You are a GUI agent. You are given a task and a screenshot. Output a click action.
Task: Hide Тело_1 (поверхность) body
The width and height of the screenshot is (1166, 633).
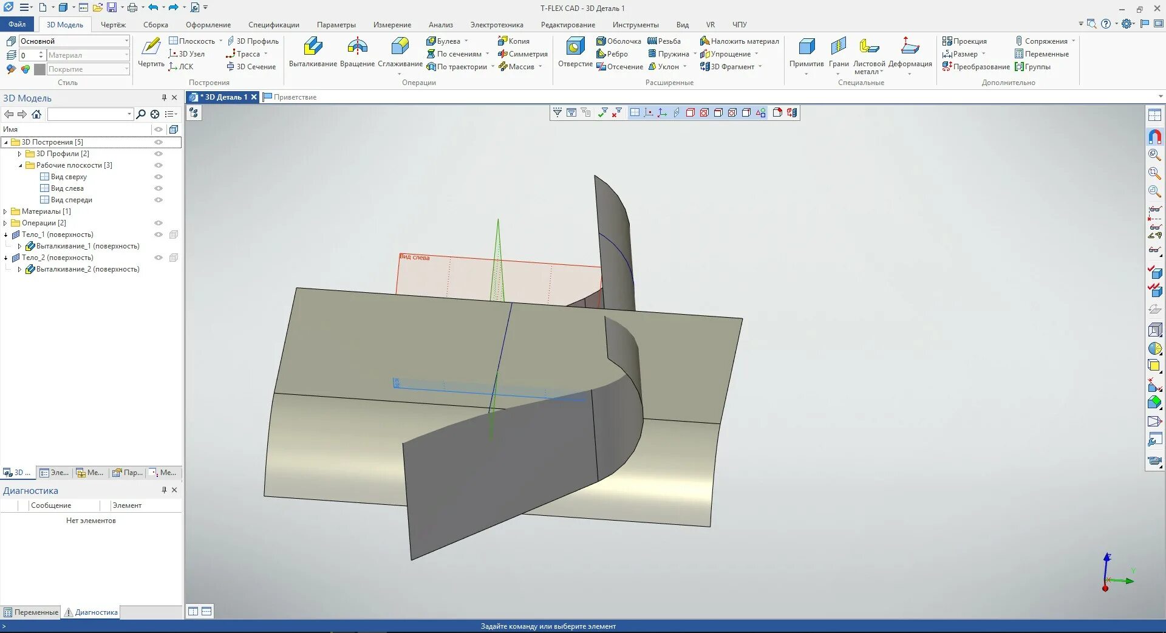coord(159,234)
